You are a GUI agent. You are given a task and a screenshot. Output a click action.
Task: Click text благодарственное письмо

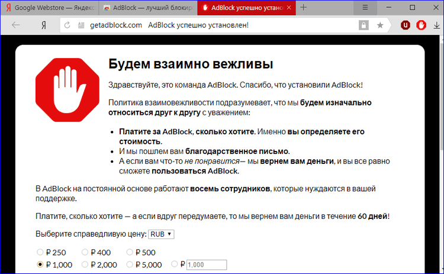(237, 151)
